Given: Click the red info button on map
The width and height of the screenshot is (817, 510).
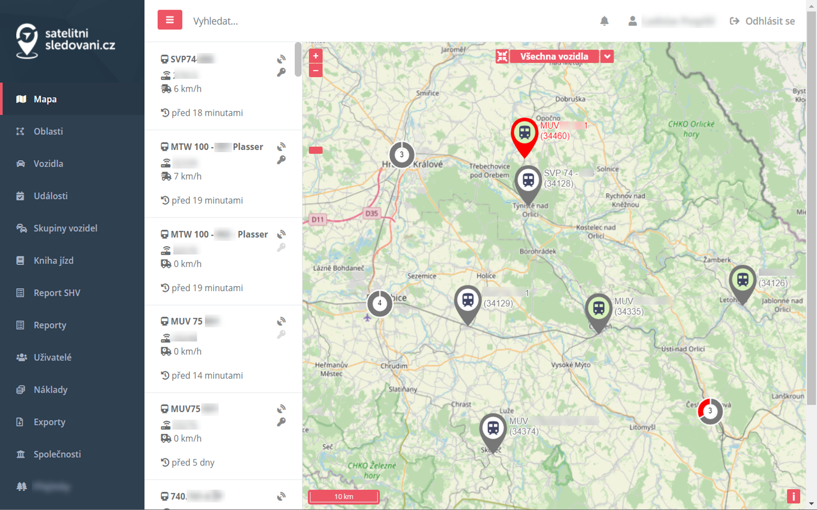Looking at the screenshot, I should [793, 496].
